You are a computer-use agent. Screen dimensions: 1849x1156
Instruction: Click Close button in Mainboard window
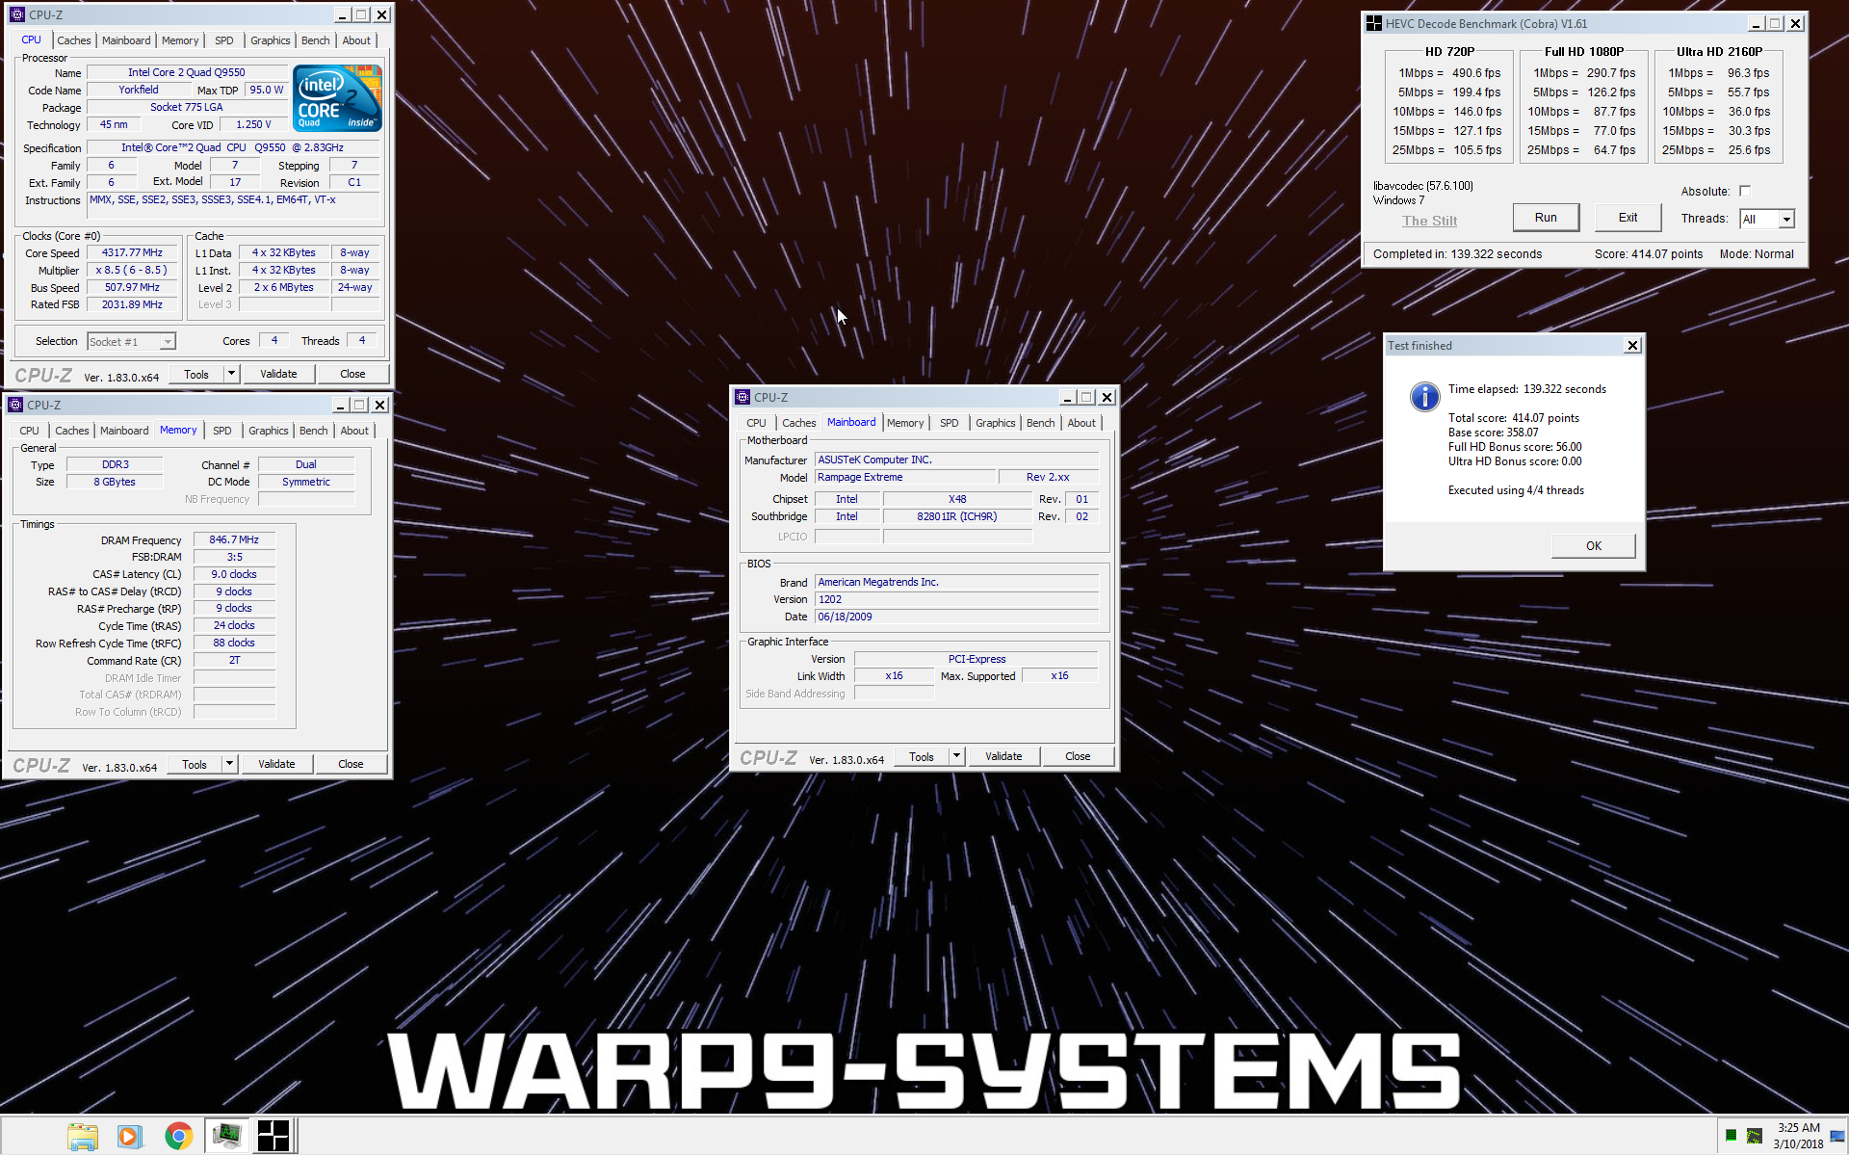pos(1078,756)
